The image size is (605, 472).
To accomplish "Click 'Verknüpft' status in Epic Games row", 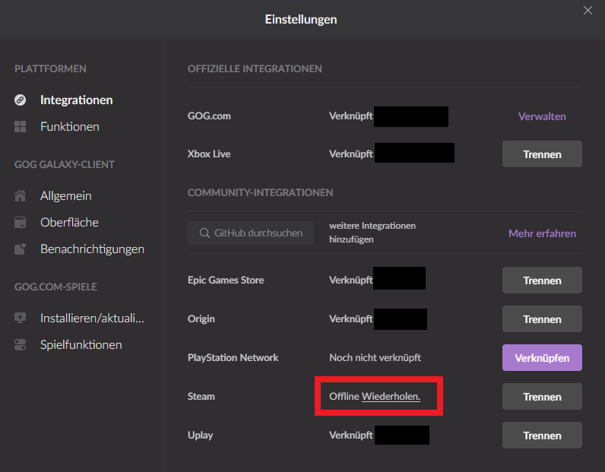I will tap(350, 280).
